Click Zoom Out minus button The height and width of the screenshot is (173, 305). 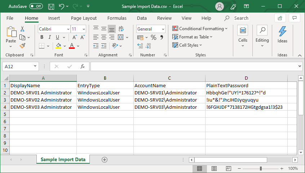(239, 169)
